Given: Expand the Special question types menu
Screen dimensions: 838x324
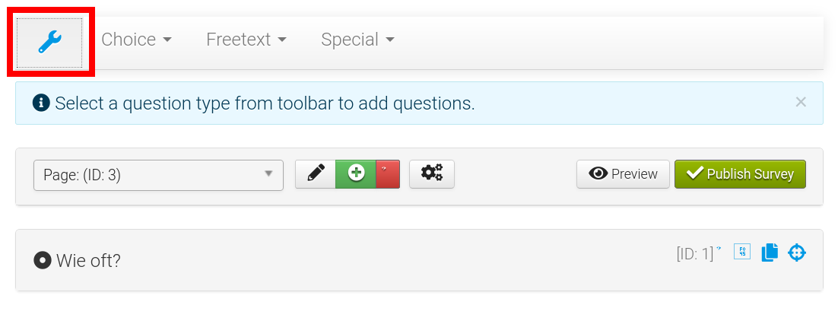Looking at the screenshot, I should coord(357,40).
